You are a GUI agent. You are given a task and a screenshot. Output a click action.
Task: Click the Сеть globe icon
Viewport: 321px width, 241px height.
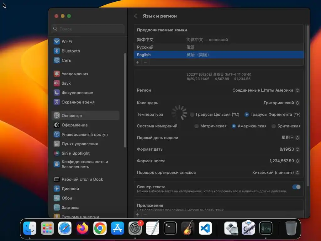[x=57, y=60]
